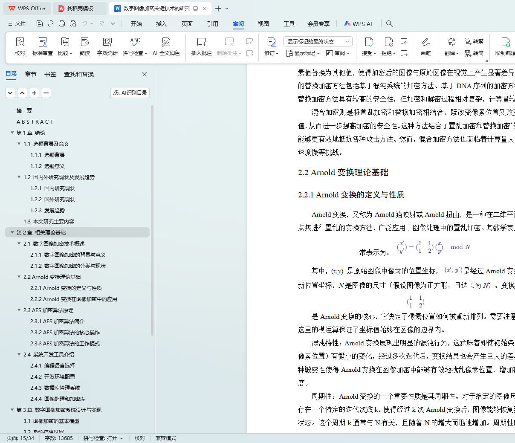Screen dimensions: 515x443
Task: Toggle 修订 track changes icon
Action: (x=271, y=42)
